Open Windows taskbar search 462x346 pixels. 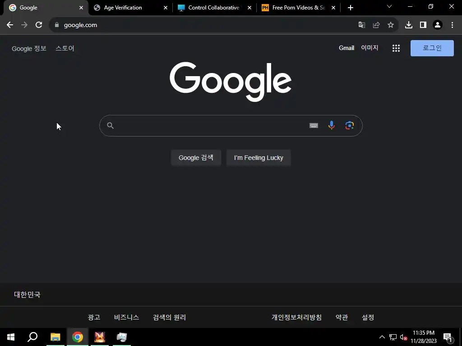(x=32, y=337)
